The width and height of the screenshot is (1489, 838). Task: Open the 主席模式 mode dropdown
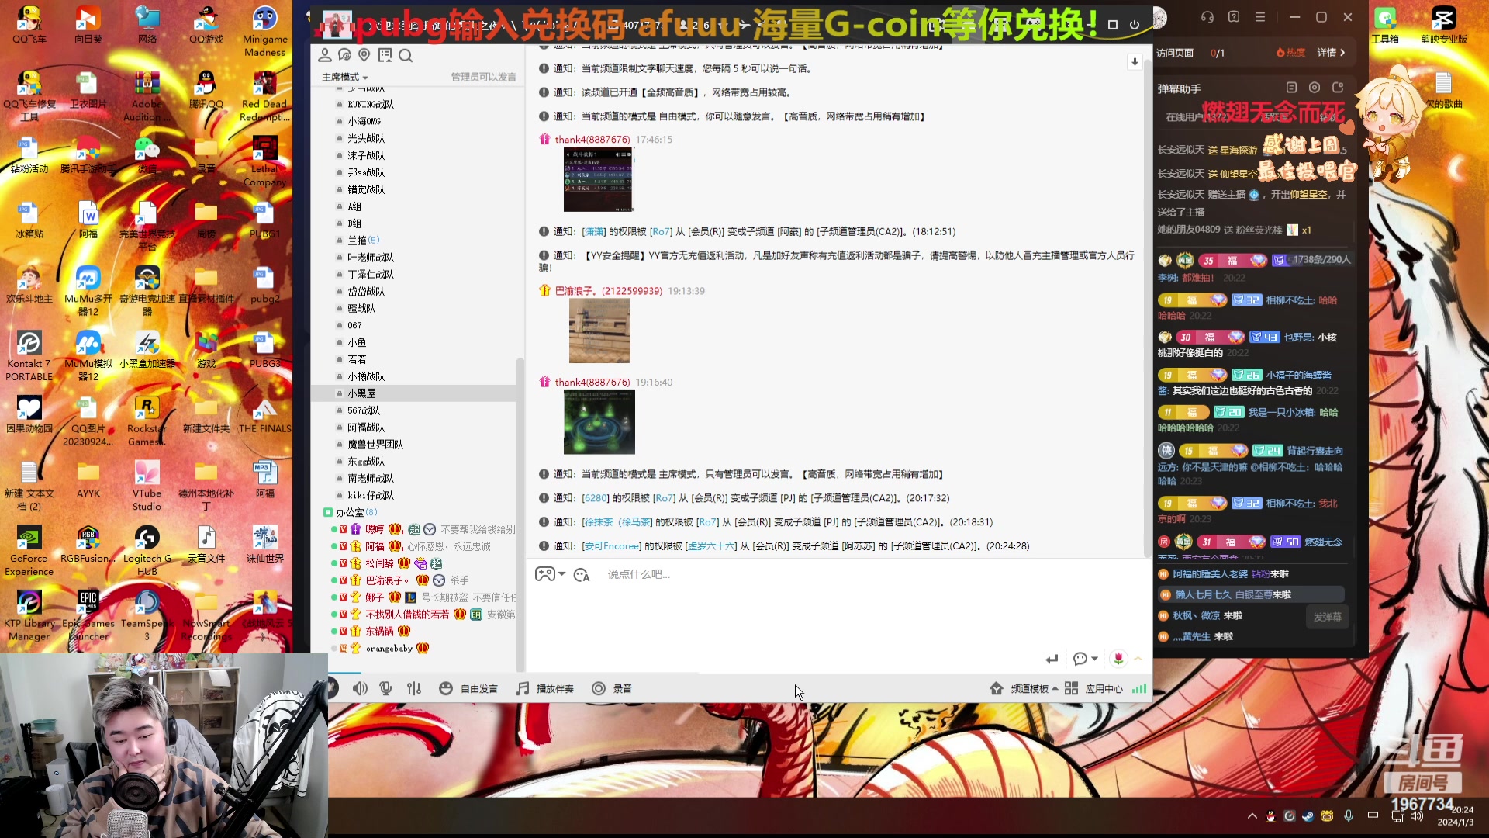(x=345, y=77)
